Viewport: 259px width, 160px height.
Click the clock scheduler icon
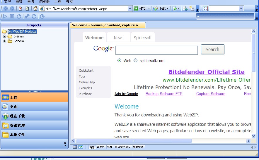[42, 16]
